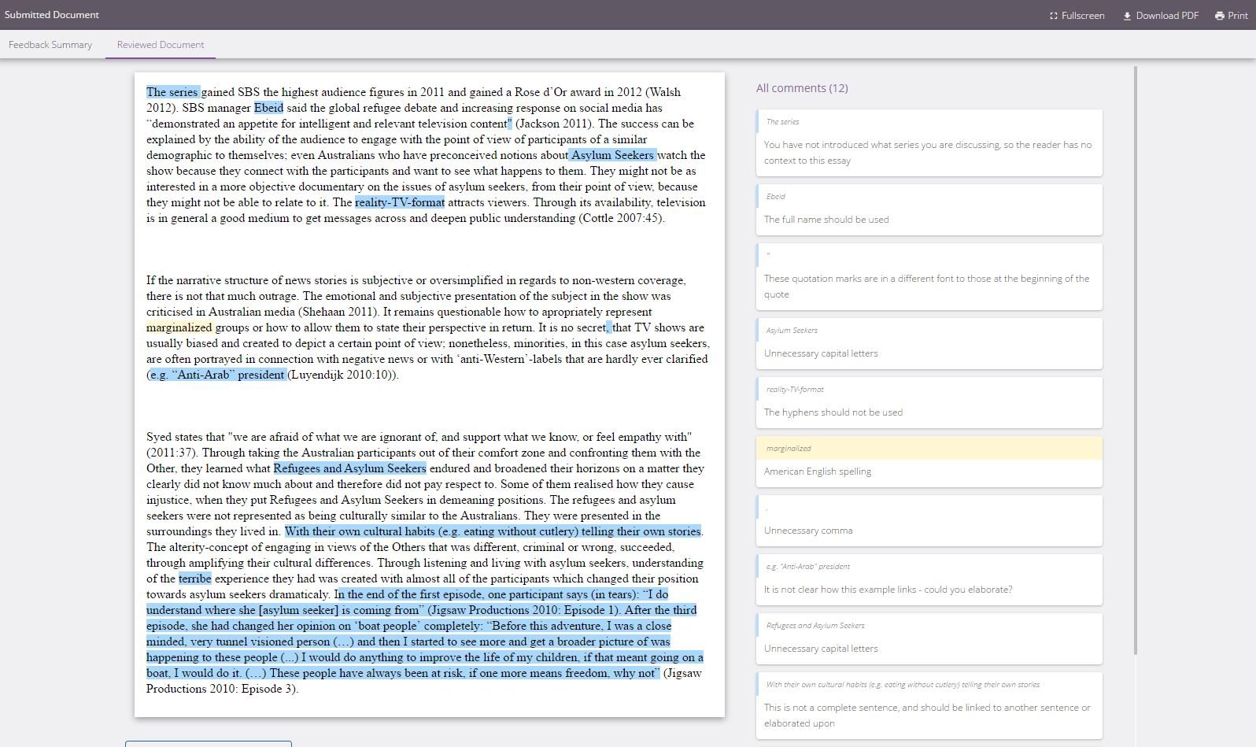Screen dimensions: 1256x747
Task: Open comment about 'The series' not introduced
Action: coord(929,142)
